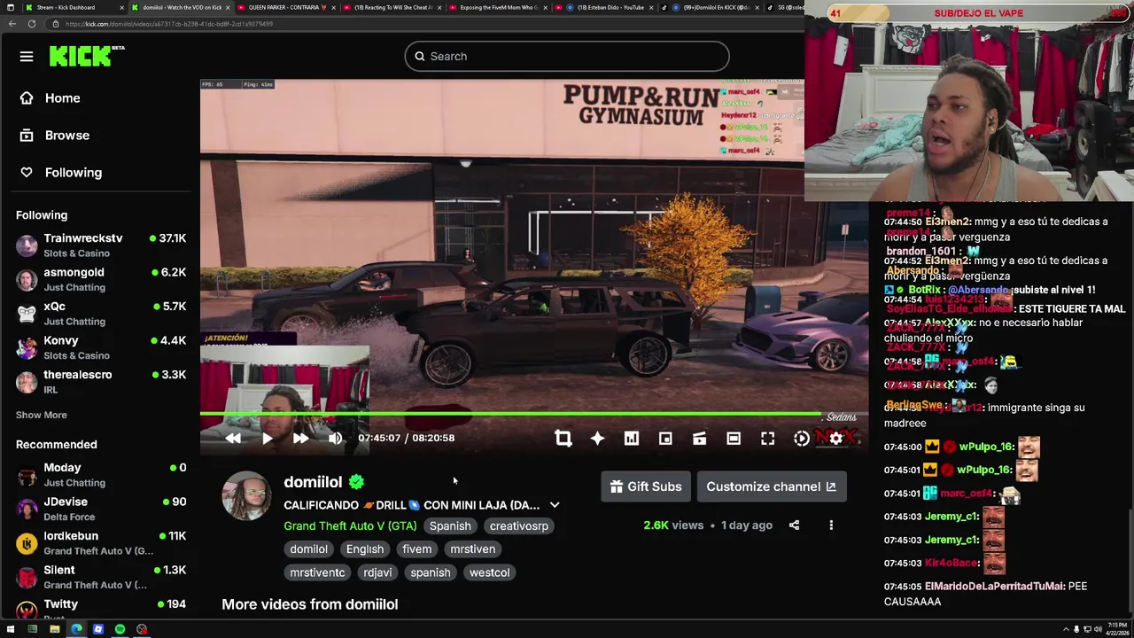
Task: Open Windows Start menu
Action: (11, 629)
